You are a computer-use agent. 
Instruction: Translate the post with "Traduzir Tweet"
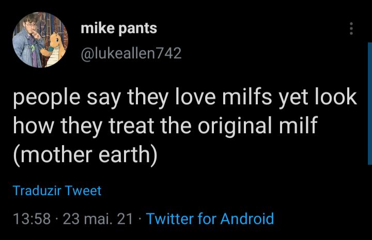(57, 190)
